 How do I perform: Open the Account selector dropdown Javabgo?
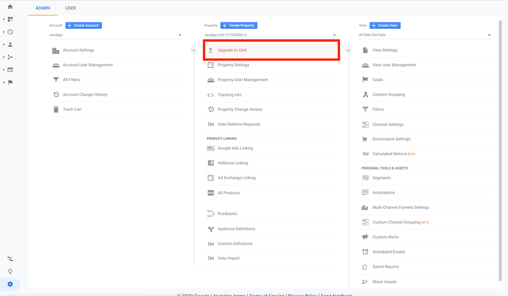(116, 35)
